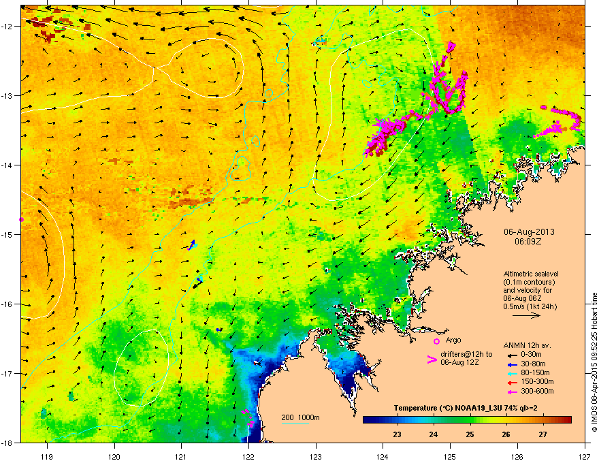This screenshot has width=599, height=463.
Task: Click the "30-80m" depth label
Action: 533,364
